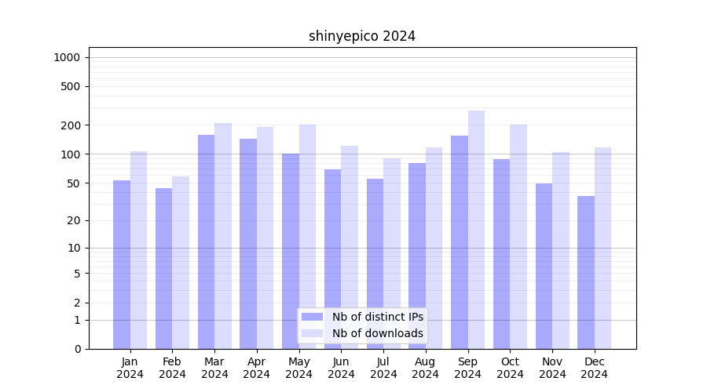Select the 'Nb of downloads' legend label
707x392 pixels.
(377, 333)
